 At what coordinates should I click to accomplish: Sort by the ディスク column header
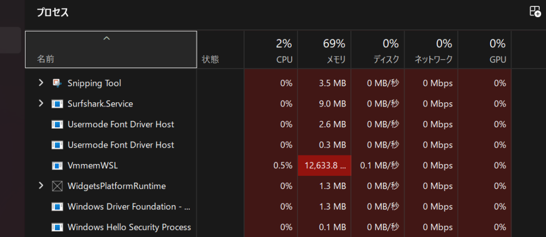point(378,50)
